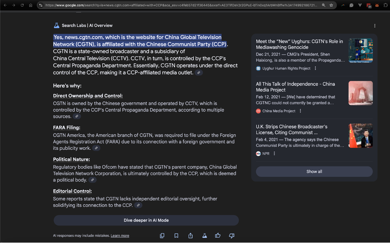This screenshot has height=243, width=390.
Task: Click source link chip under Political Nature
Action: [x=92, y=180]
